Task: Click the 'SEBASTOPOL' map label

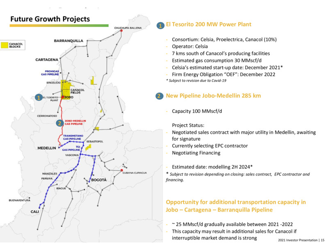Action: click(x=95, y=141)
